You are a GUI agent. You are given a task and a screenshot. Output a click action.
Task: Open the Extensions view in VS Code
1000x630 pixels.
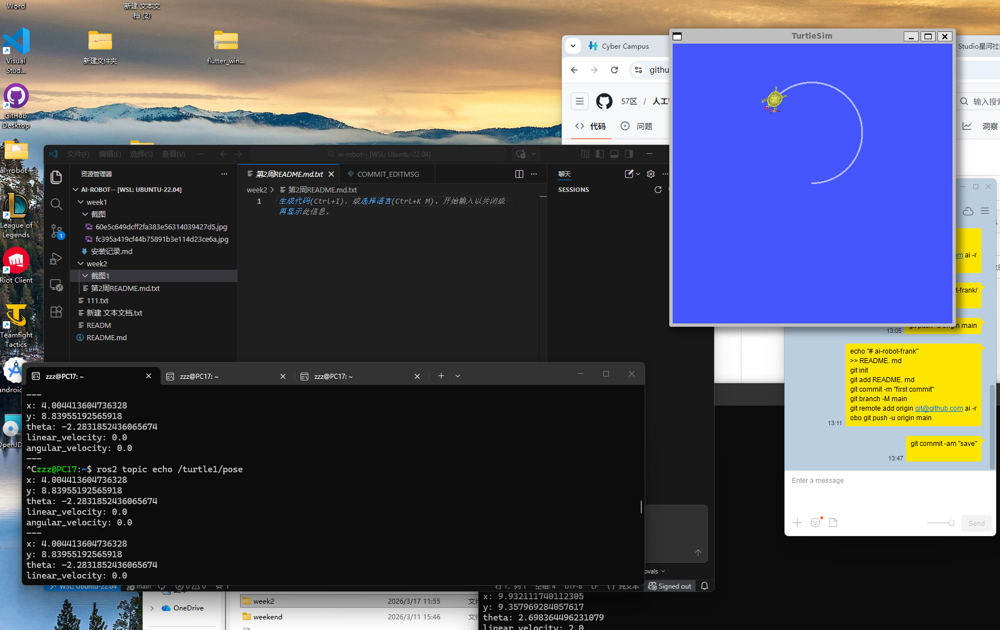(x=56, y=312)
